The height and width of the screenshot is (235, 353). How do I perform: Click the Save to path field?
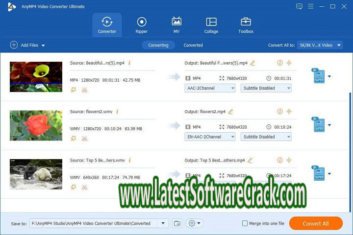click(94, 223)
